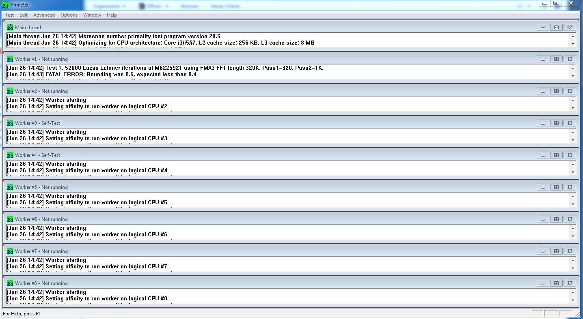
Task: Close the Worker #8 child window
Action: point(570,283)
